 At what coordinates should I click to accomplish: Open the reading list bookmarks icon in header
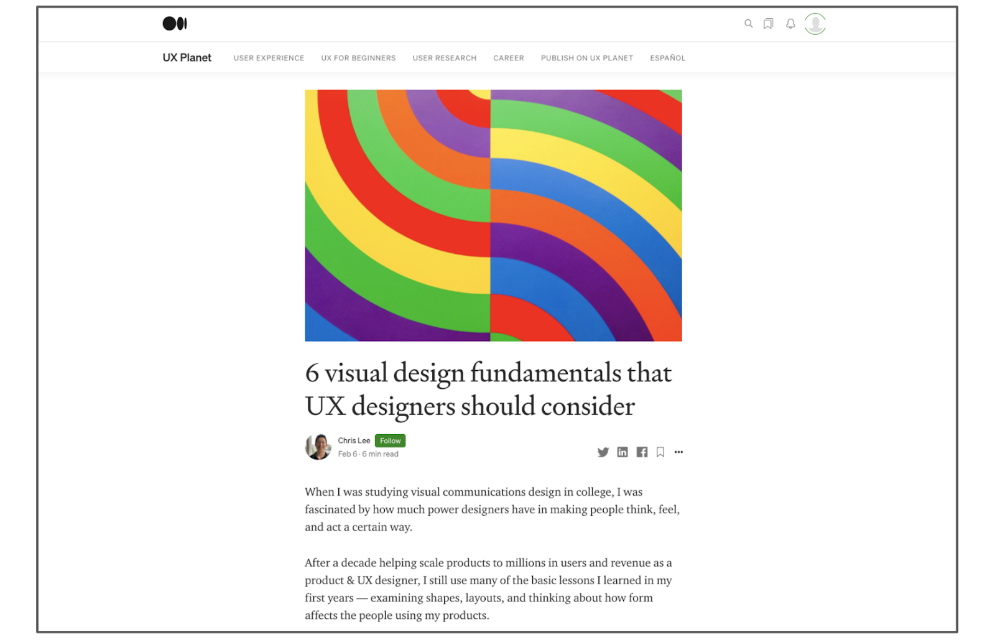coord(769,24)
